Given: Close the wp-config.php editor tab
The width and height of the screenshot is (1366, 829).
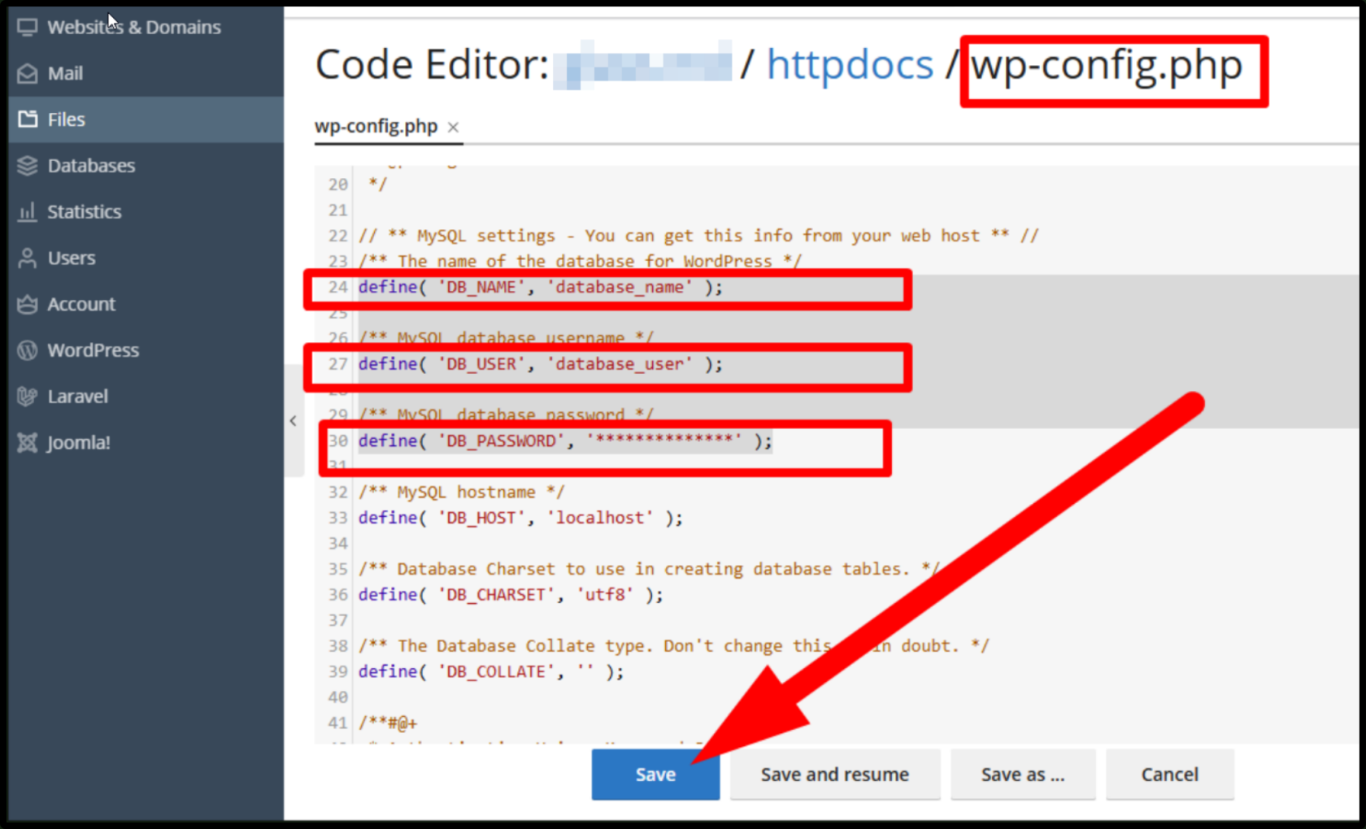Looking at the screenshot, I should point(453,128).
